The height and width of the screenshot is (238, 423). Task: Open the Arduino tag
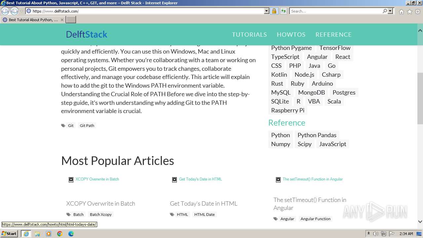point(322,84)
